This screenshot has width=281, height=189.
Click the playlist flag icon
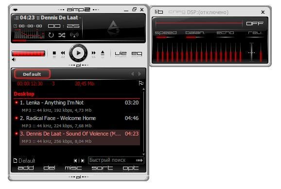tap(141, 83)
